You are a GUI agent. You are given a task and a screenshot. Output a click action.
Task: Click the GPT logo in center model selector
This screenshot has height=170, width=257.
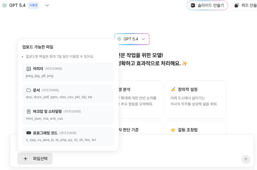coord(119,39)
